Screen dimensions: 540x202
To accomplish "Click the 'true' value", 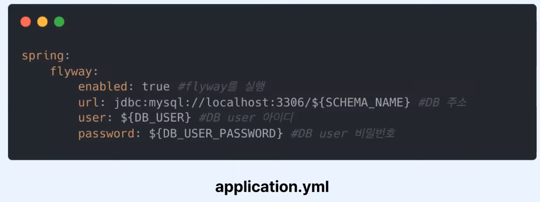I will [156, 86].
